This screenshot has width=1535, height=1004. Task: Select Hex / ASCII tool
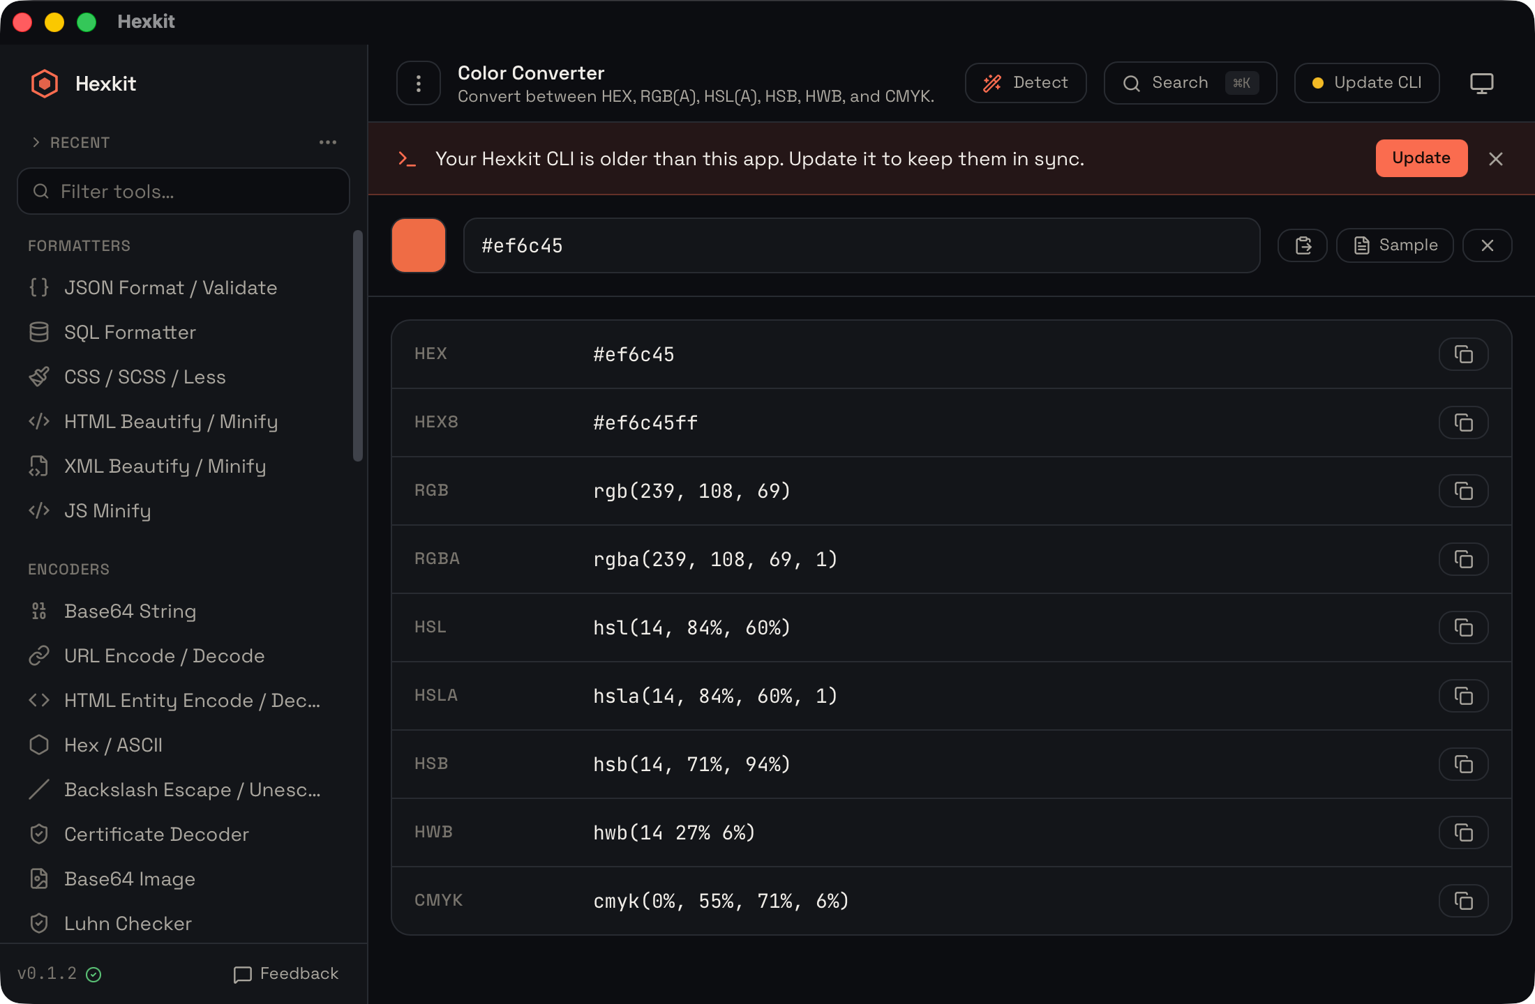point(183,745)
